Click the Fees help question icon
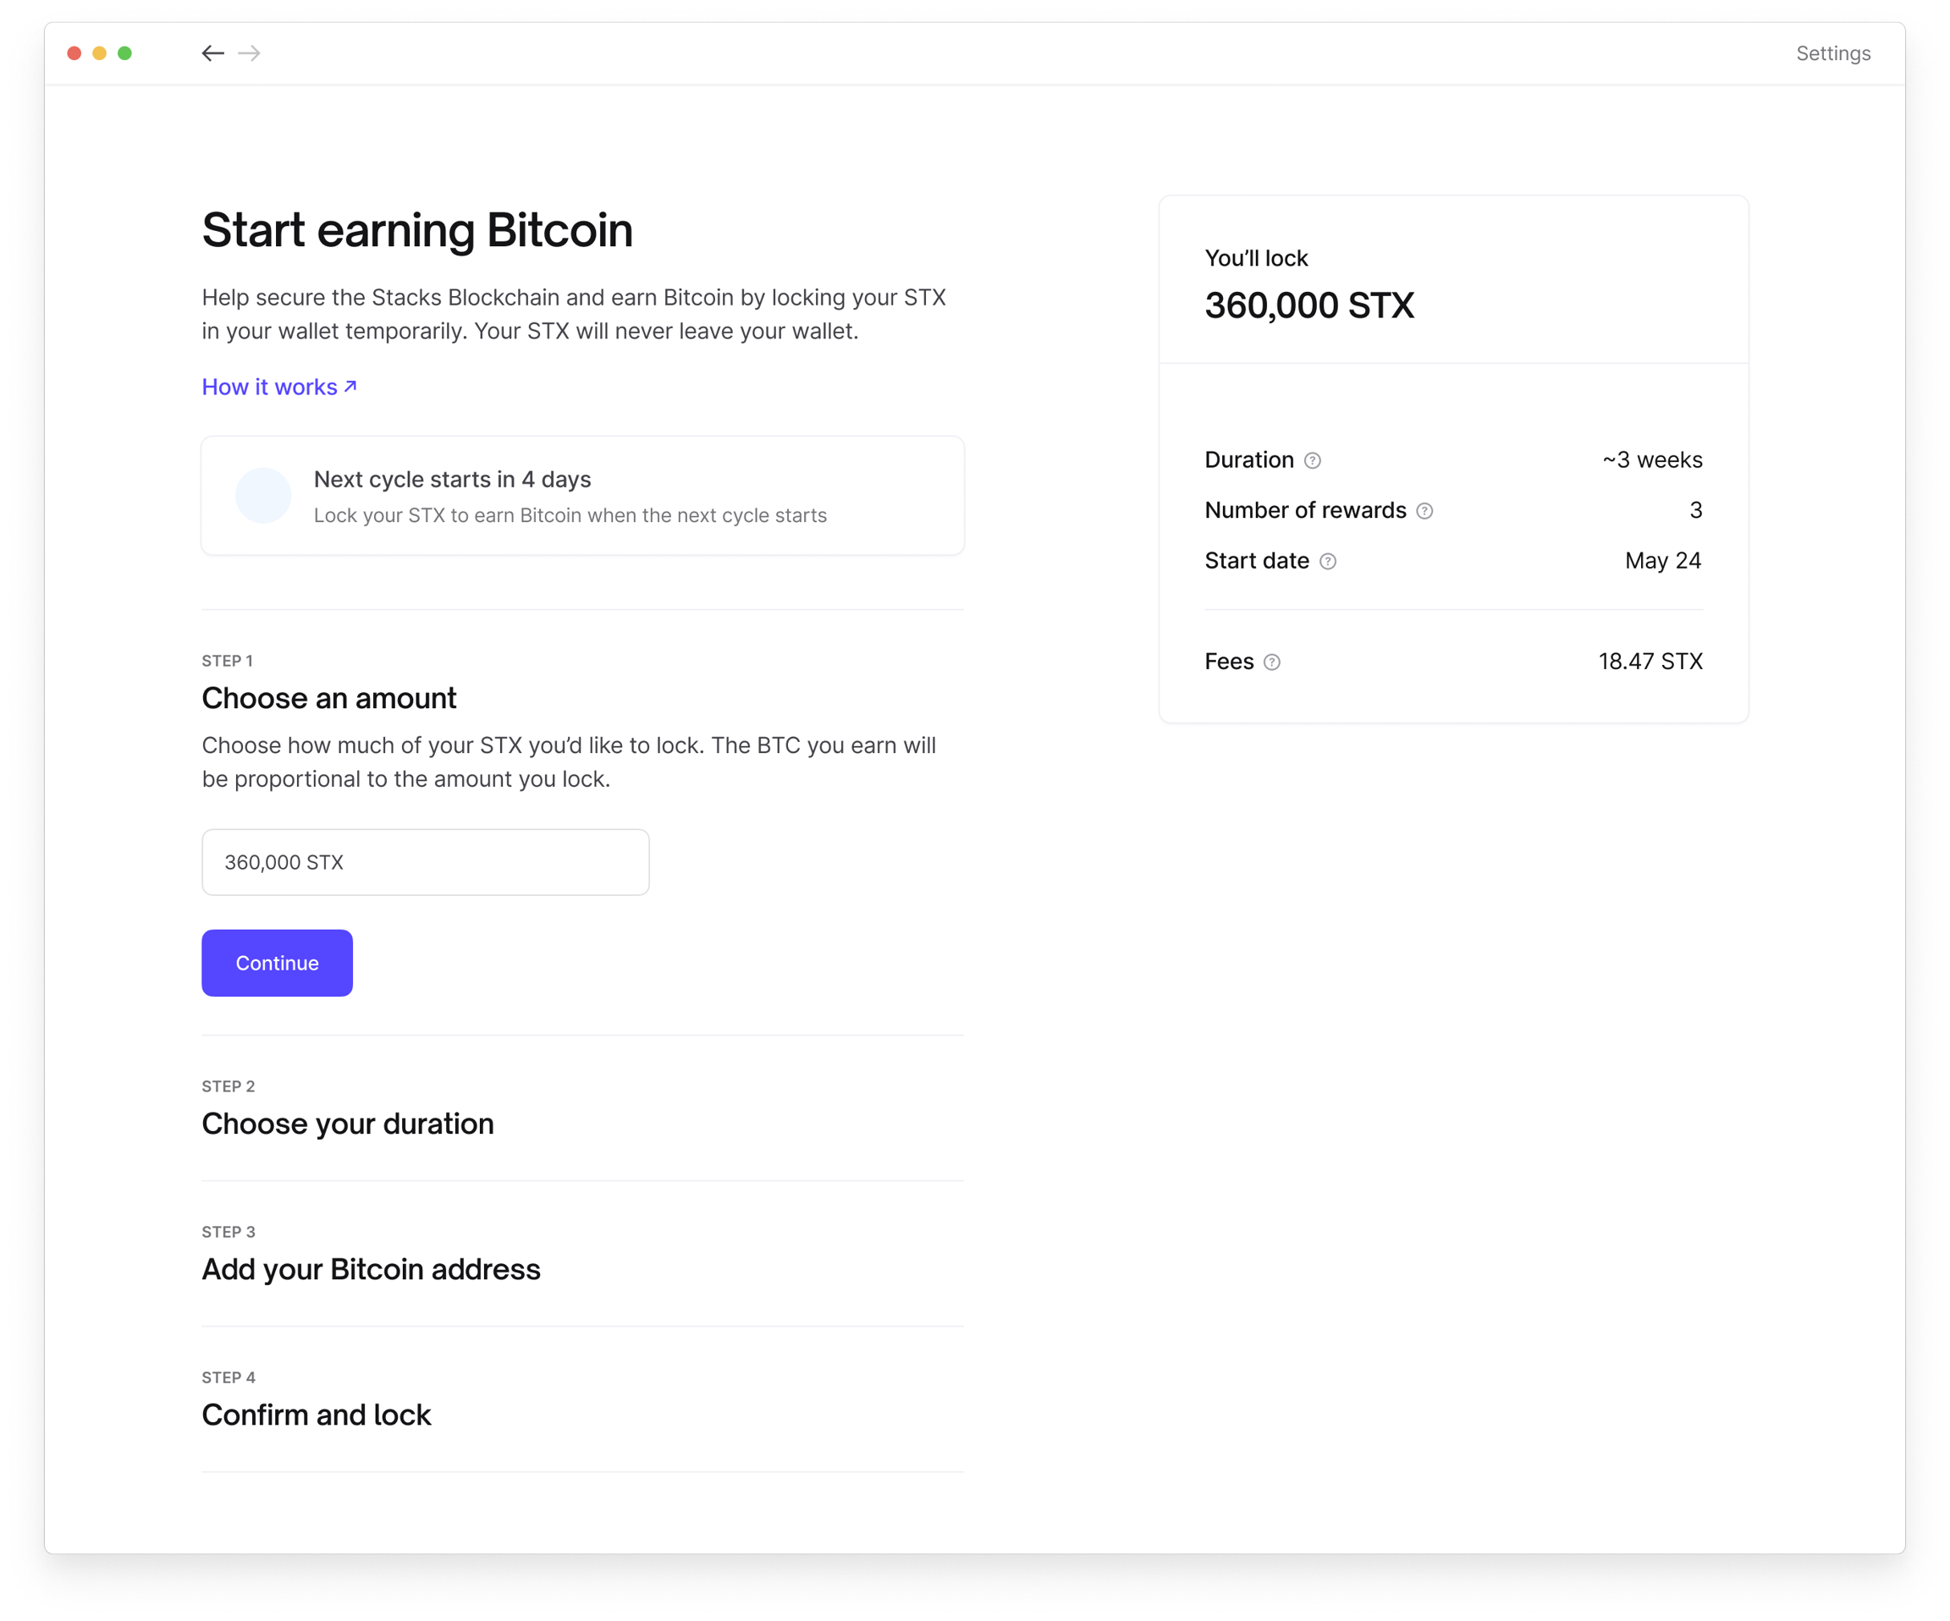Viewport: 1950px width, 1621px height. (x=1272, y=662)
